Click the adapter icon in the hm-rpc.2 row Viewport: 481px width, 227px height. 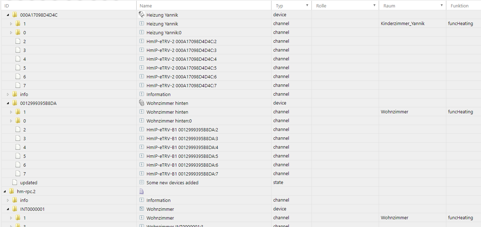pyautogui.click(x=142, y=191)
